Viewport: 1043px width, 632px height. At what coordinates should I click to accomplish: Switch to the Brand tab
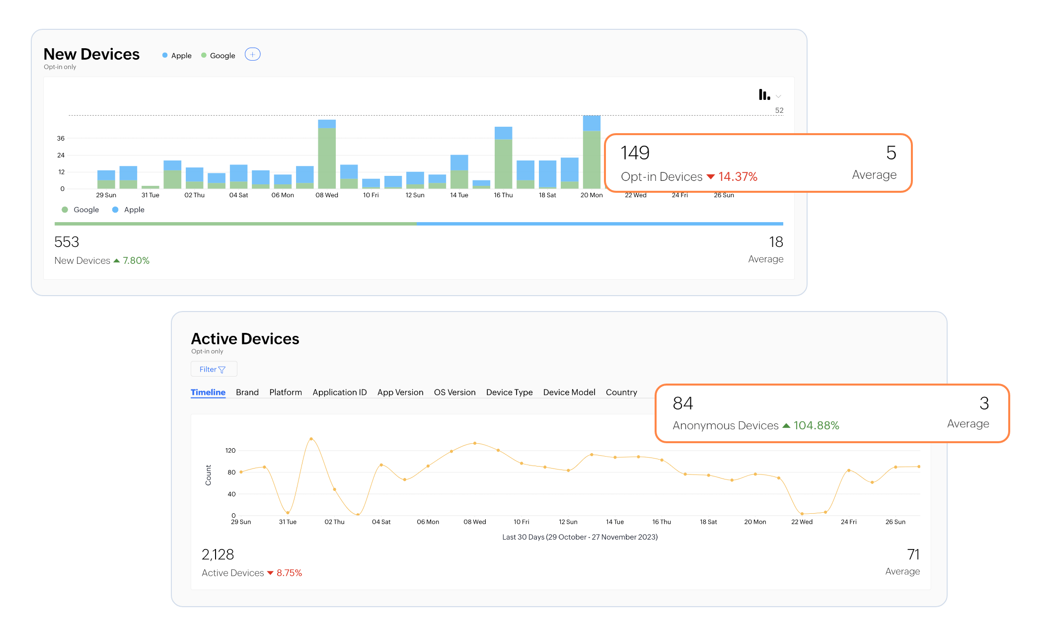point(247,392)
